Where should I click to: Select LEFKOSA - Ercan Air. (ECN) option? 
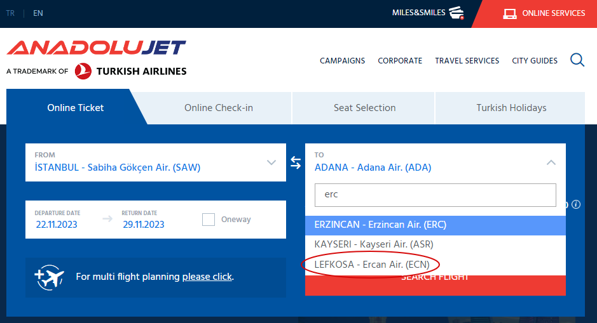[x=372, y=264]
